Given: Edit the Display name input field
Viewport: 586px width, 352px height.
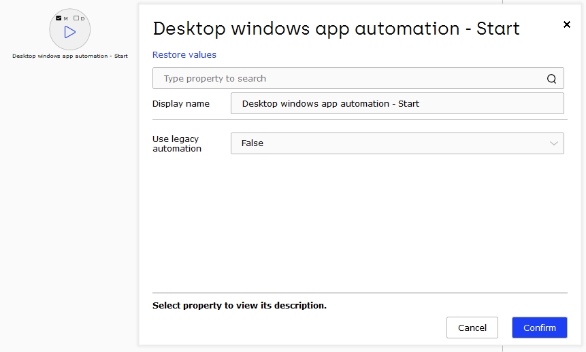Looking at the screenshot, I should [397, 103].
